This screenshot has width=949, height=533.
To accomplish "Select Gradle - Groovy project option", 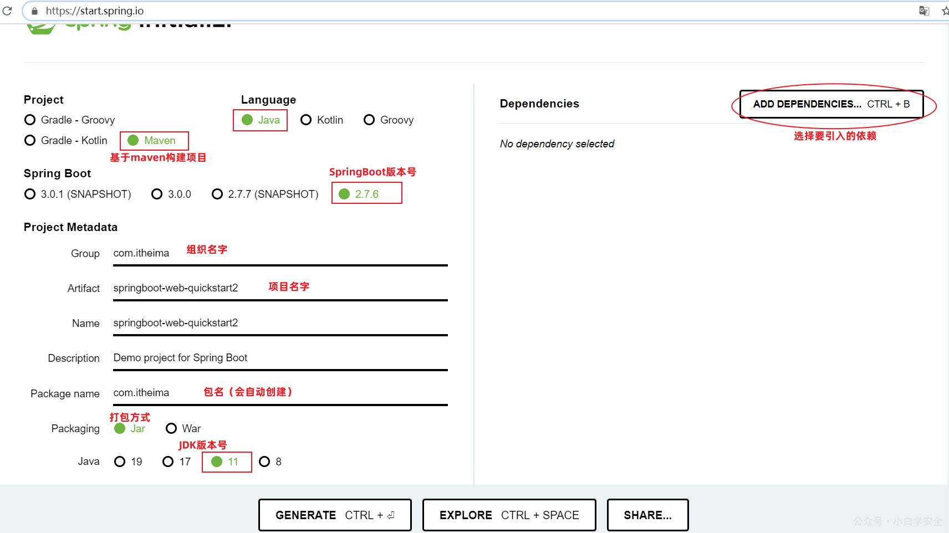I will coord(70,120).
